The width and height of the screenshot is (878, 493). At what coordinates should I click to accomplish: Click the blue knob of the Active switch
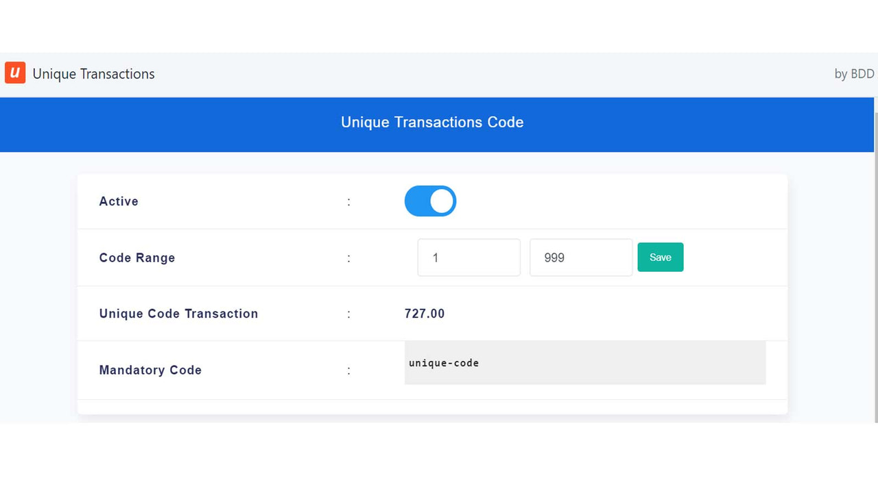coord(442,201)
